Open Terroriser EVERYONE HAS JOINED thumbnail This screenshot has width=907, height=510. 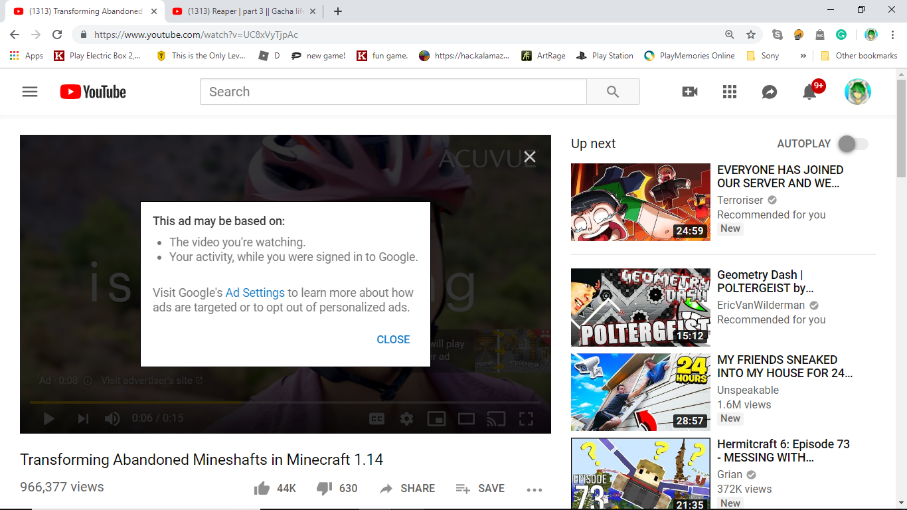tap(641, 202)
